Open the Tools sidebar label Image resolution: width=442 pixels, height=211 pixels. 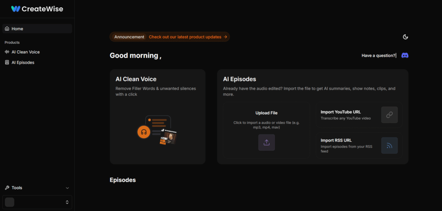click(17, 188)
